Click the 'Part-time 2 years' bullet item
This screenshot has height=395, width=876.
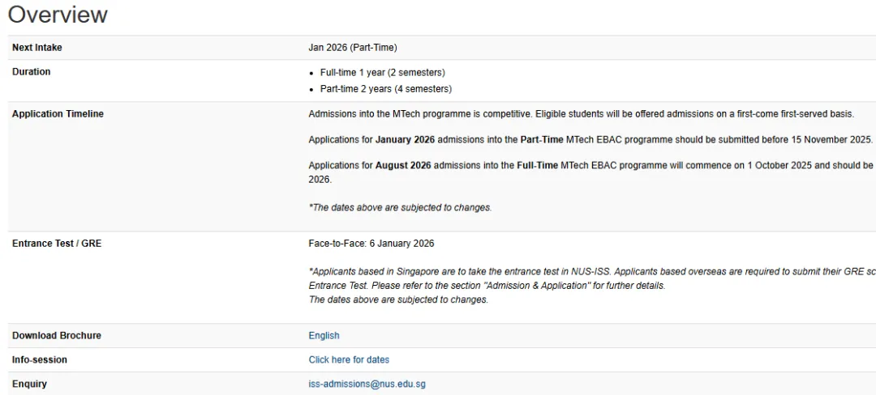coord(385,89)
